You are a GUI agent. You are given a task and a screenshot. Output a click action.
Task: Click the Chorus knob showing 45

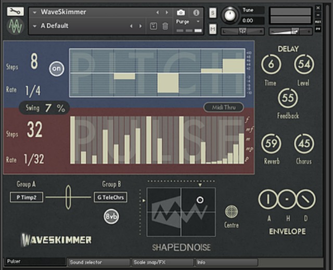(304, 144)
